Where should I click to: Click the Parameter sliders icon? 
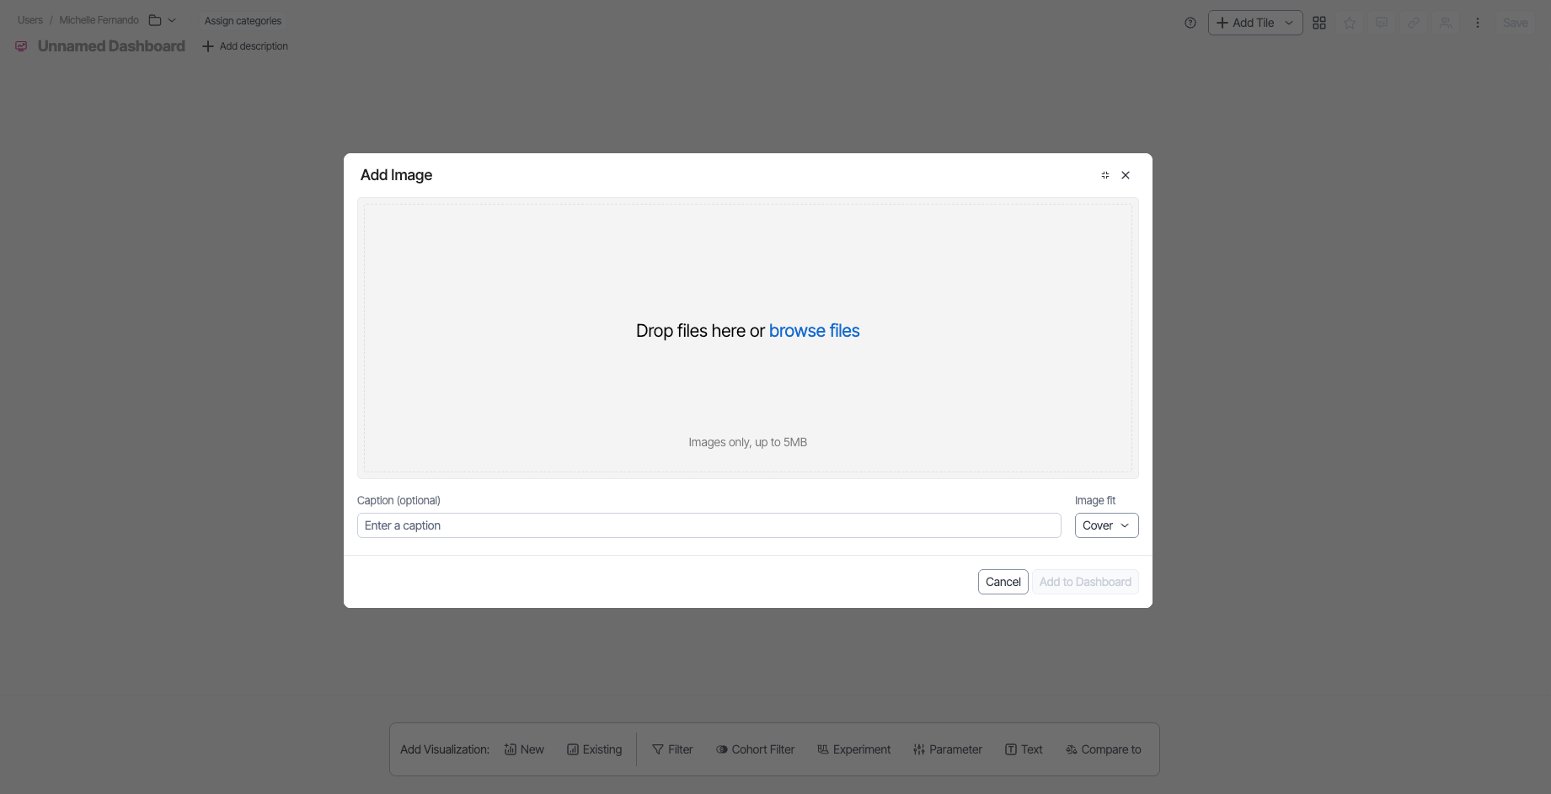pos(919,749)
